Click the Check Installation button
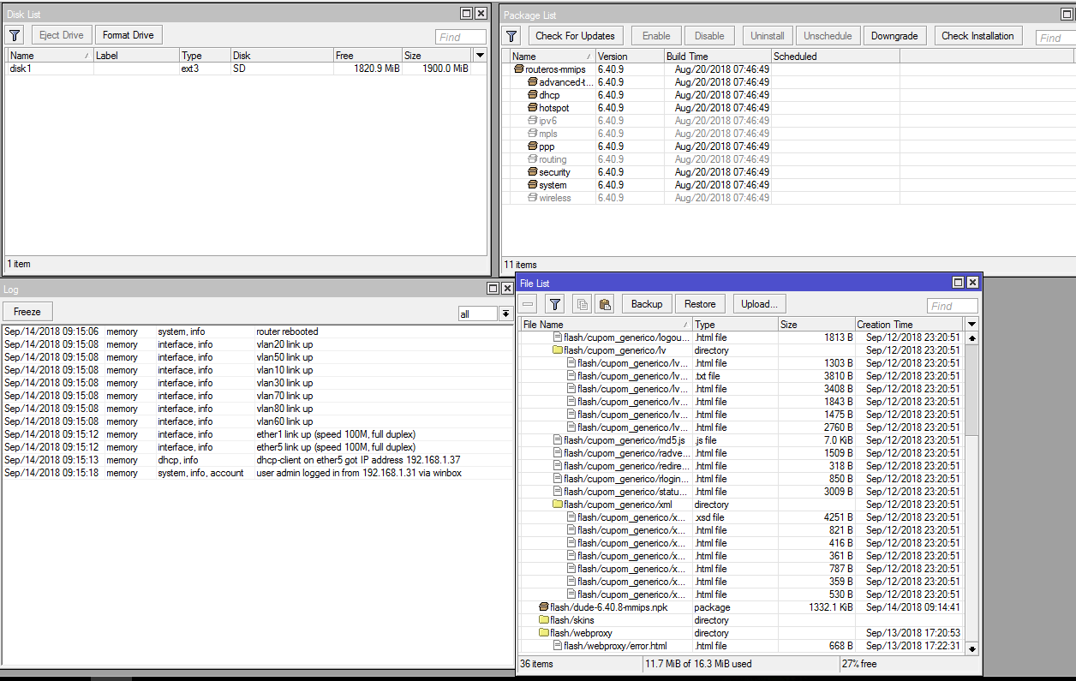The width and height of the screenshot is (1076, 681). [x=977, y=36]
